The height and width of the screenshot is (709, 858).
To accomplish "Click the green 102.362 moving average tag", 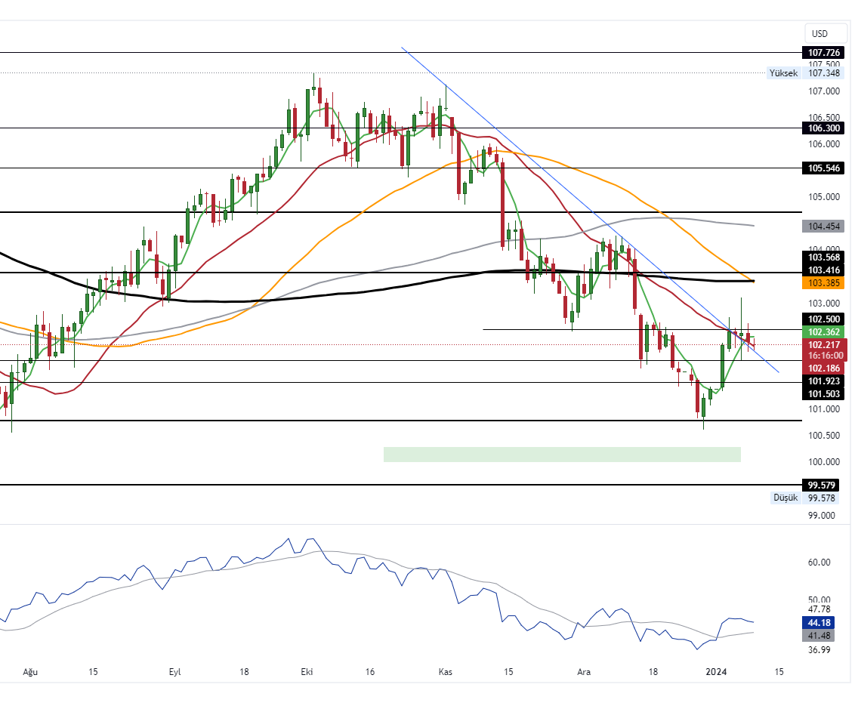I will 823,331.
